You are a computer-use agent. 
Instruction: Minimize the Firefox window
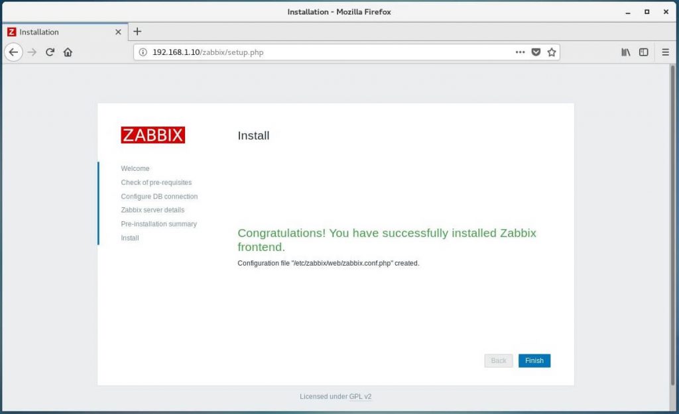pyautogui.click(x=628, y=12)
